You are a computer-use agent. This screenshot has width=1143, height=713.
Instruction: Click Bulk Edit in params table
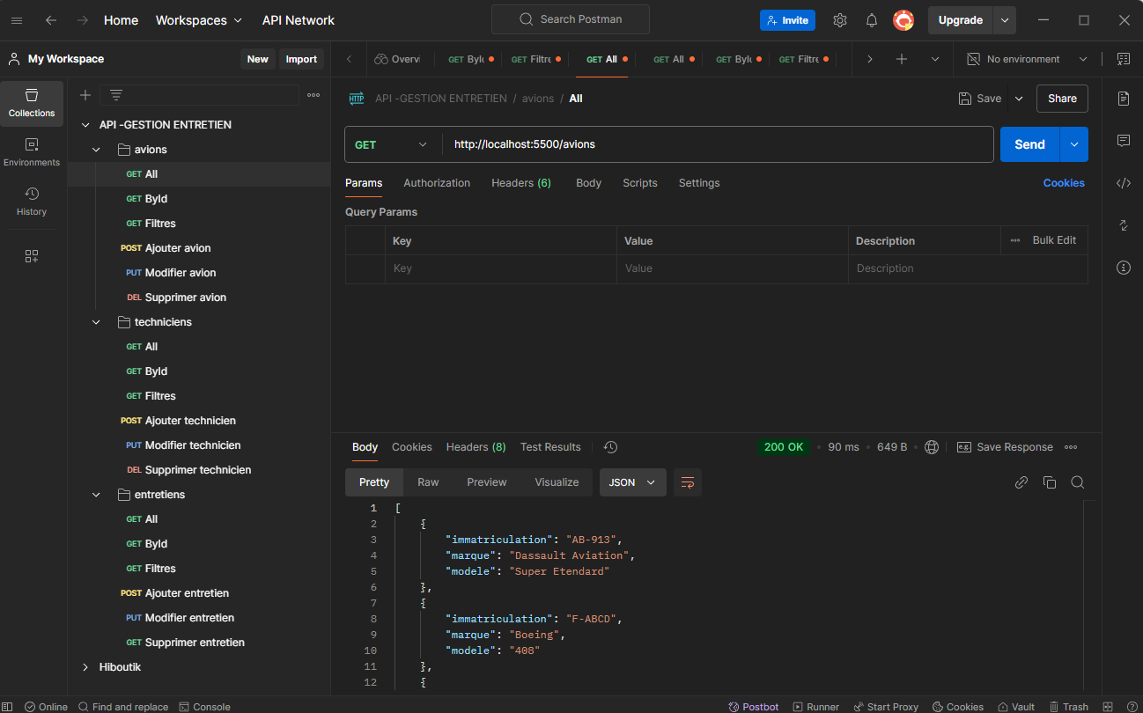click(1054, 240)
